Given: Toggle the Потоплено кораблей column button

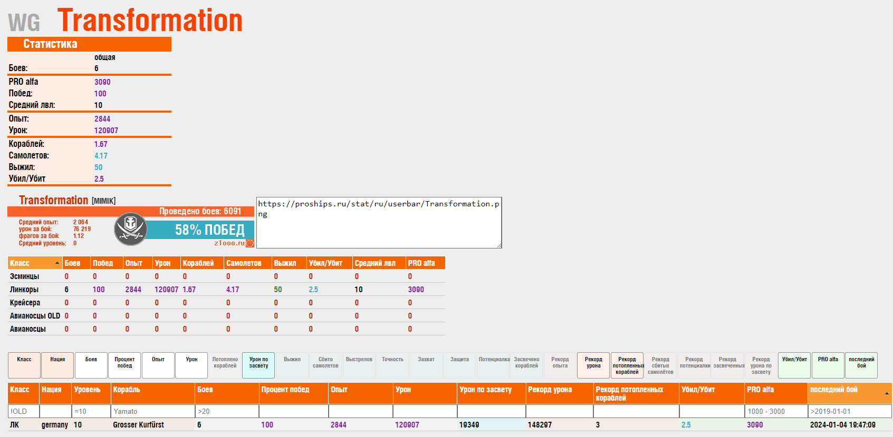Looking at the screenshot, I should coord(225,365).
